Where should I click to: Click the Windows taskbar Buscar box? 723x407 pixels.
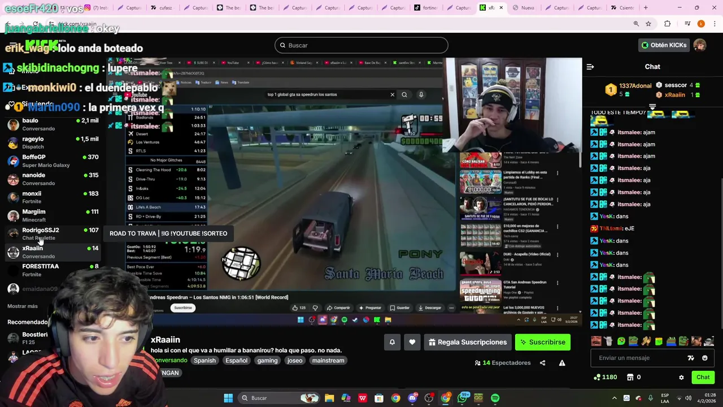click(280, 398)
